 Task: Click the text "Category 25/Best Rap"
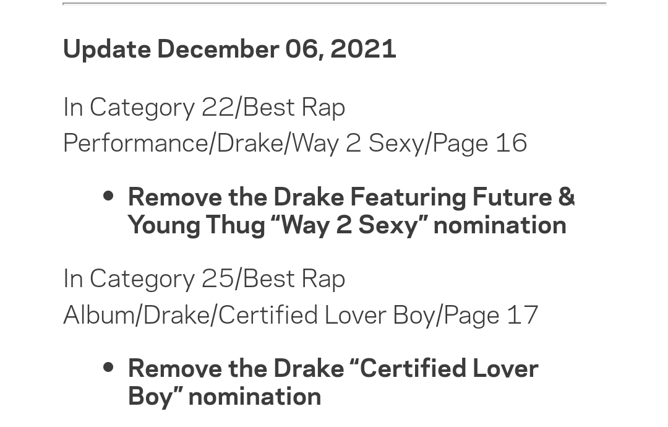[217, 280]
